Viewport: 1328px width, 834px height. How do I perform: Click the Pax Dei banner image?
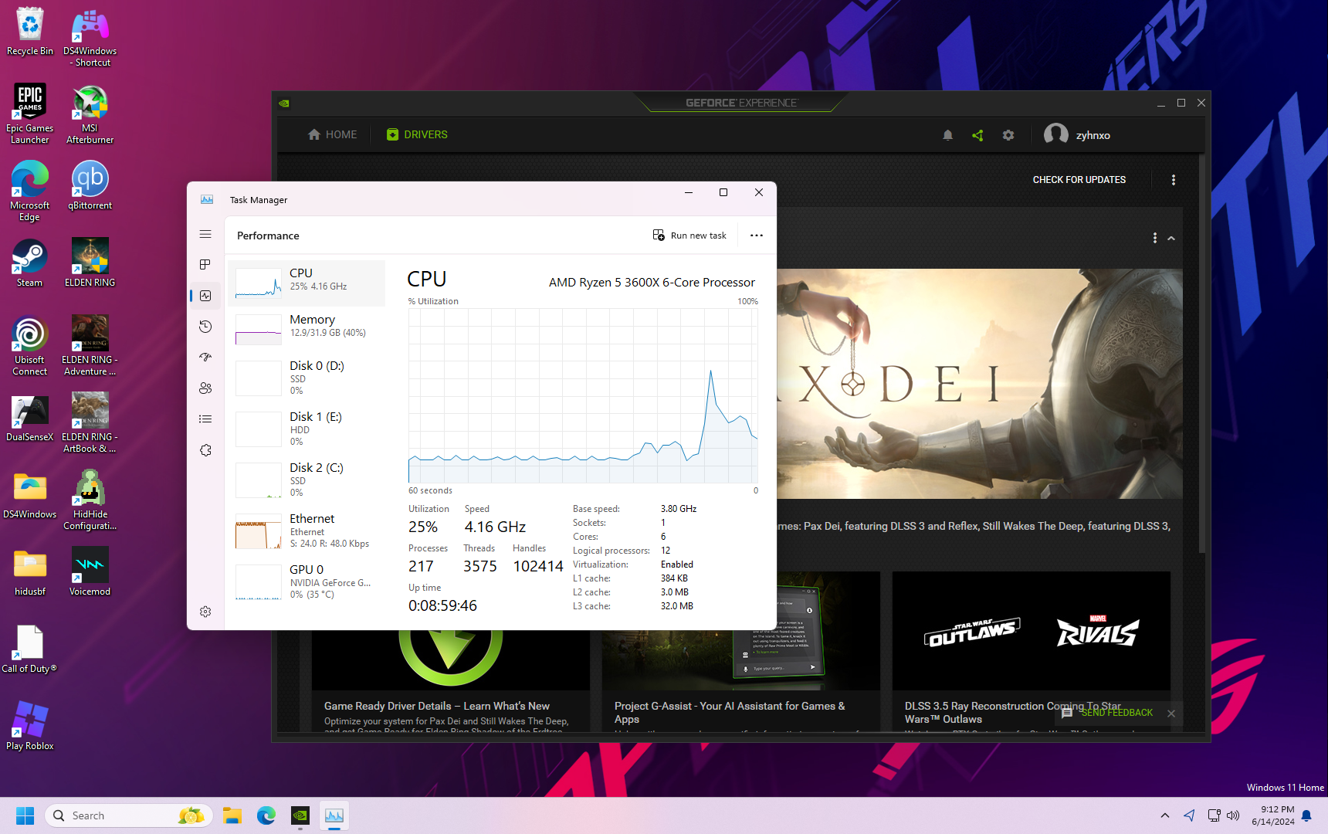[979, 383]
